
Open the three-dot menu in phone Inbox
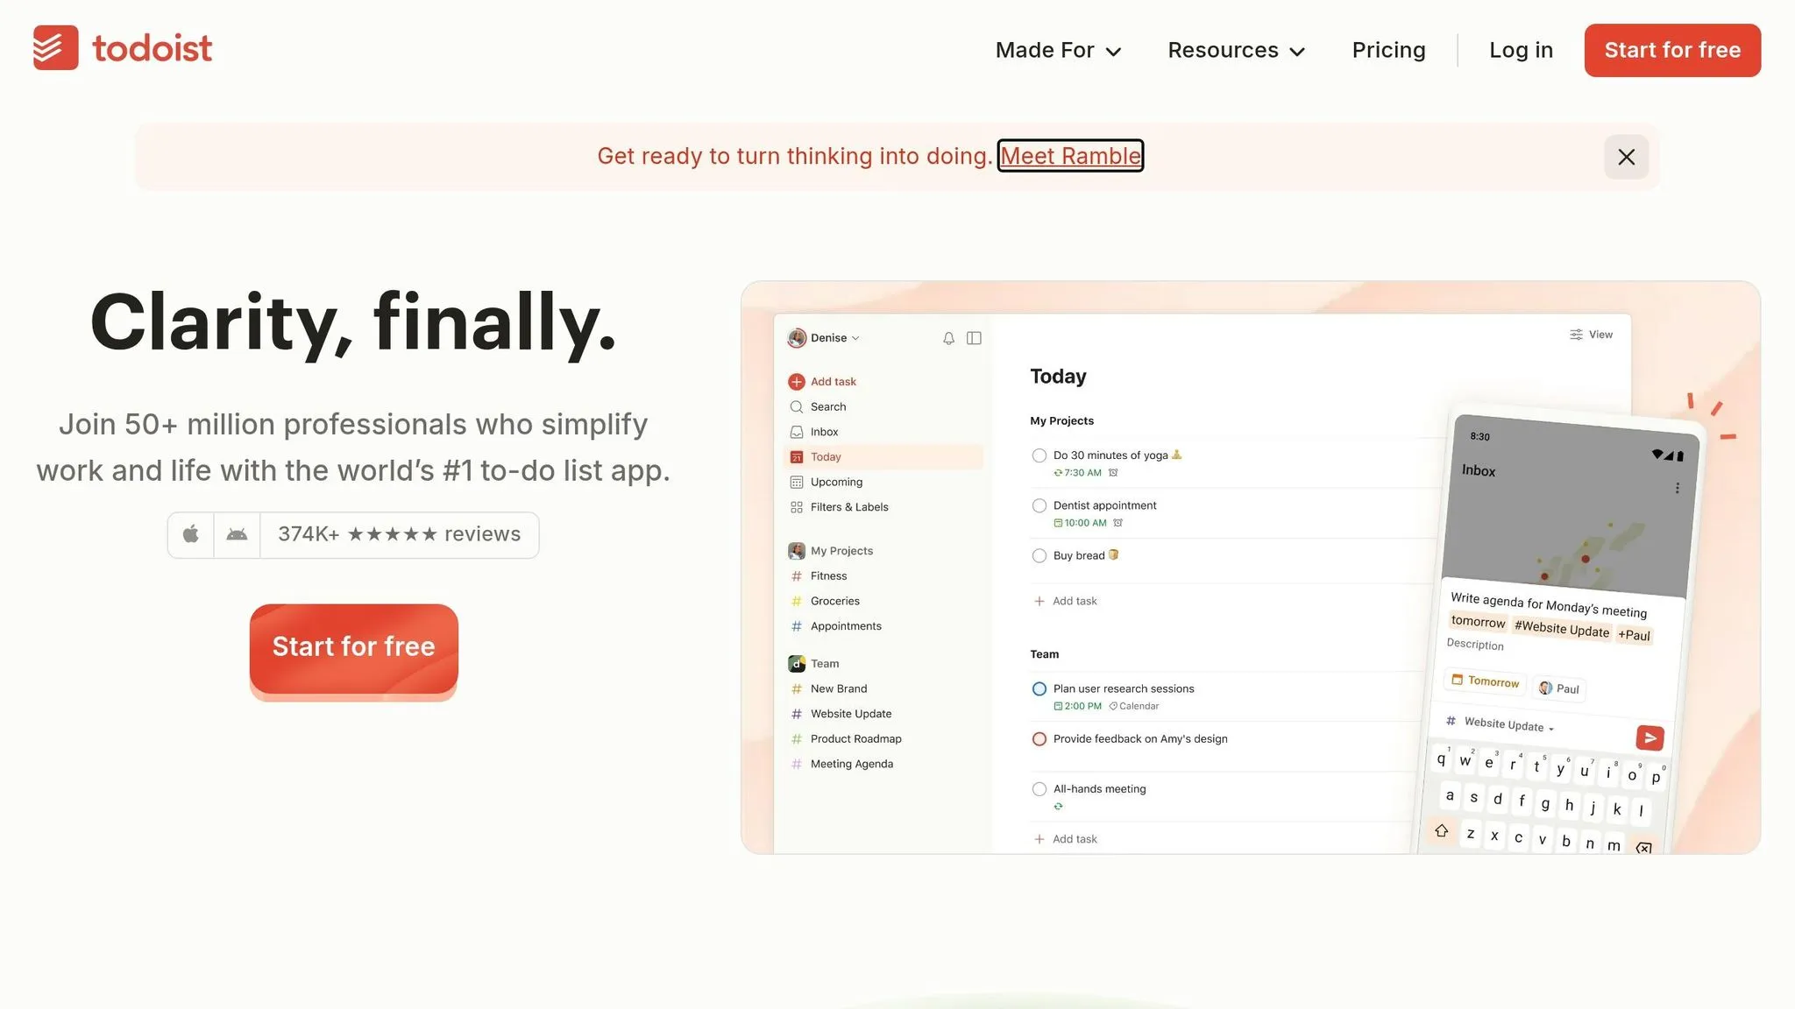coord(1678,488)
